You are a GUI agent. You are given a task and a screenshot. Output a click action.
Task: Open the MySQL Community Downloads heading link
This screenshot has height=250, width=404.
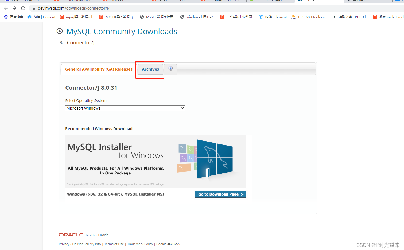coord(122,32)
